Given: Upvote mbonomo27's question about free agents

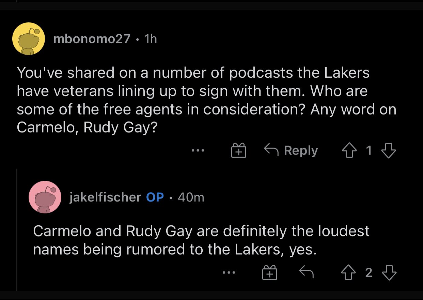Looking at the screenshot, I should click(x=350, y=151).
